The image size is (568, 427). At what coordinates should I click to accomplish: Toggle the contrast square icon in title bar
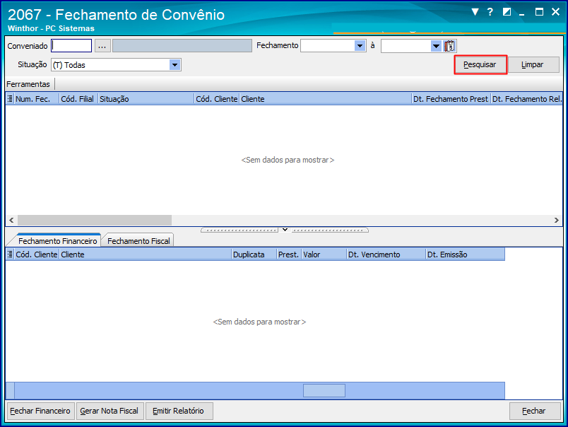click(x=507, y=12)
